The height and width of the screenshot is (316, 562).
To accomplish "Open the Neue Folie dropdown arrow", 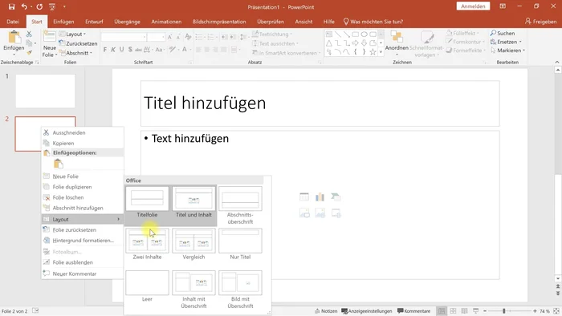I will pos(56,55).
